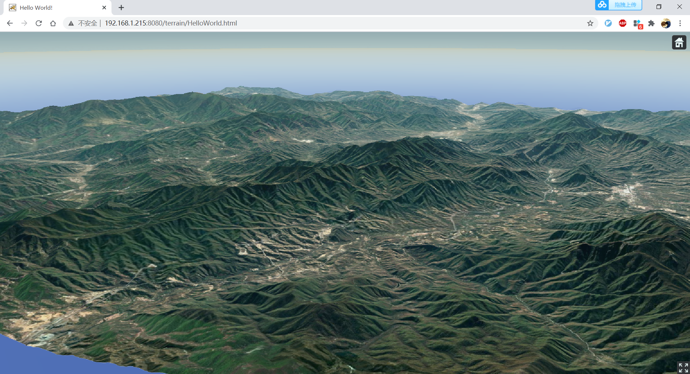Open the Chrome profile avatar
This screenshot has width=690, height=374.
click(666, 23)
